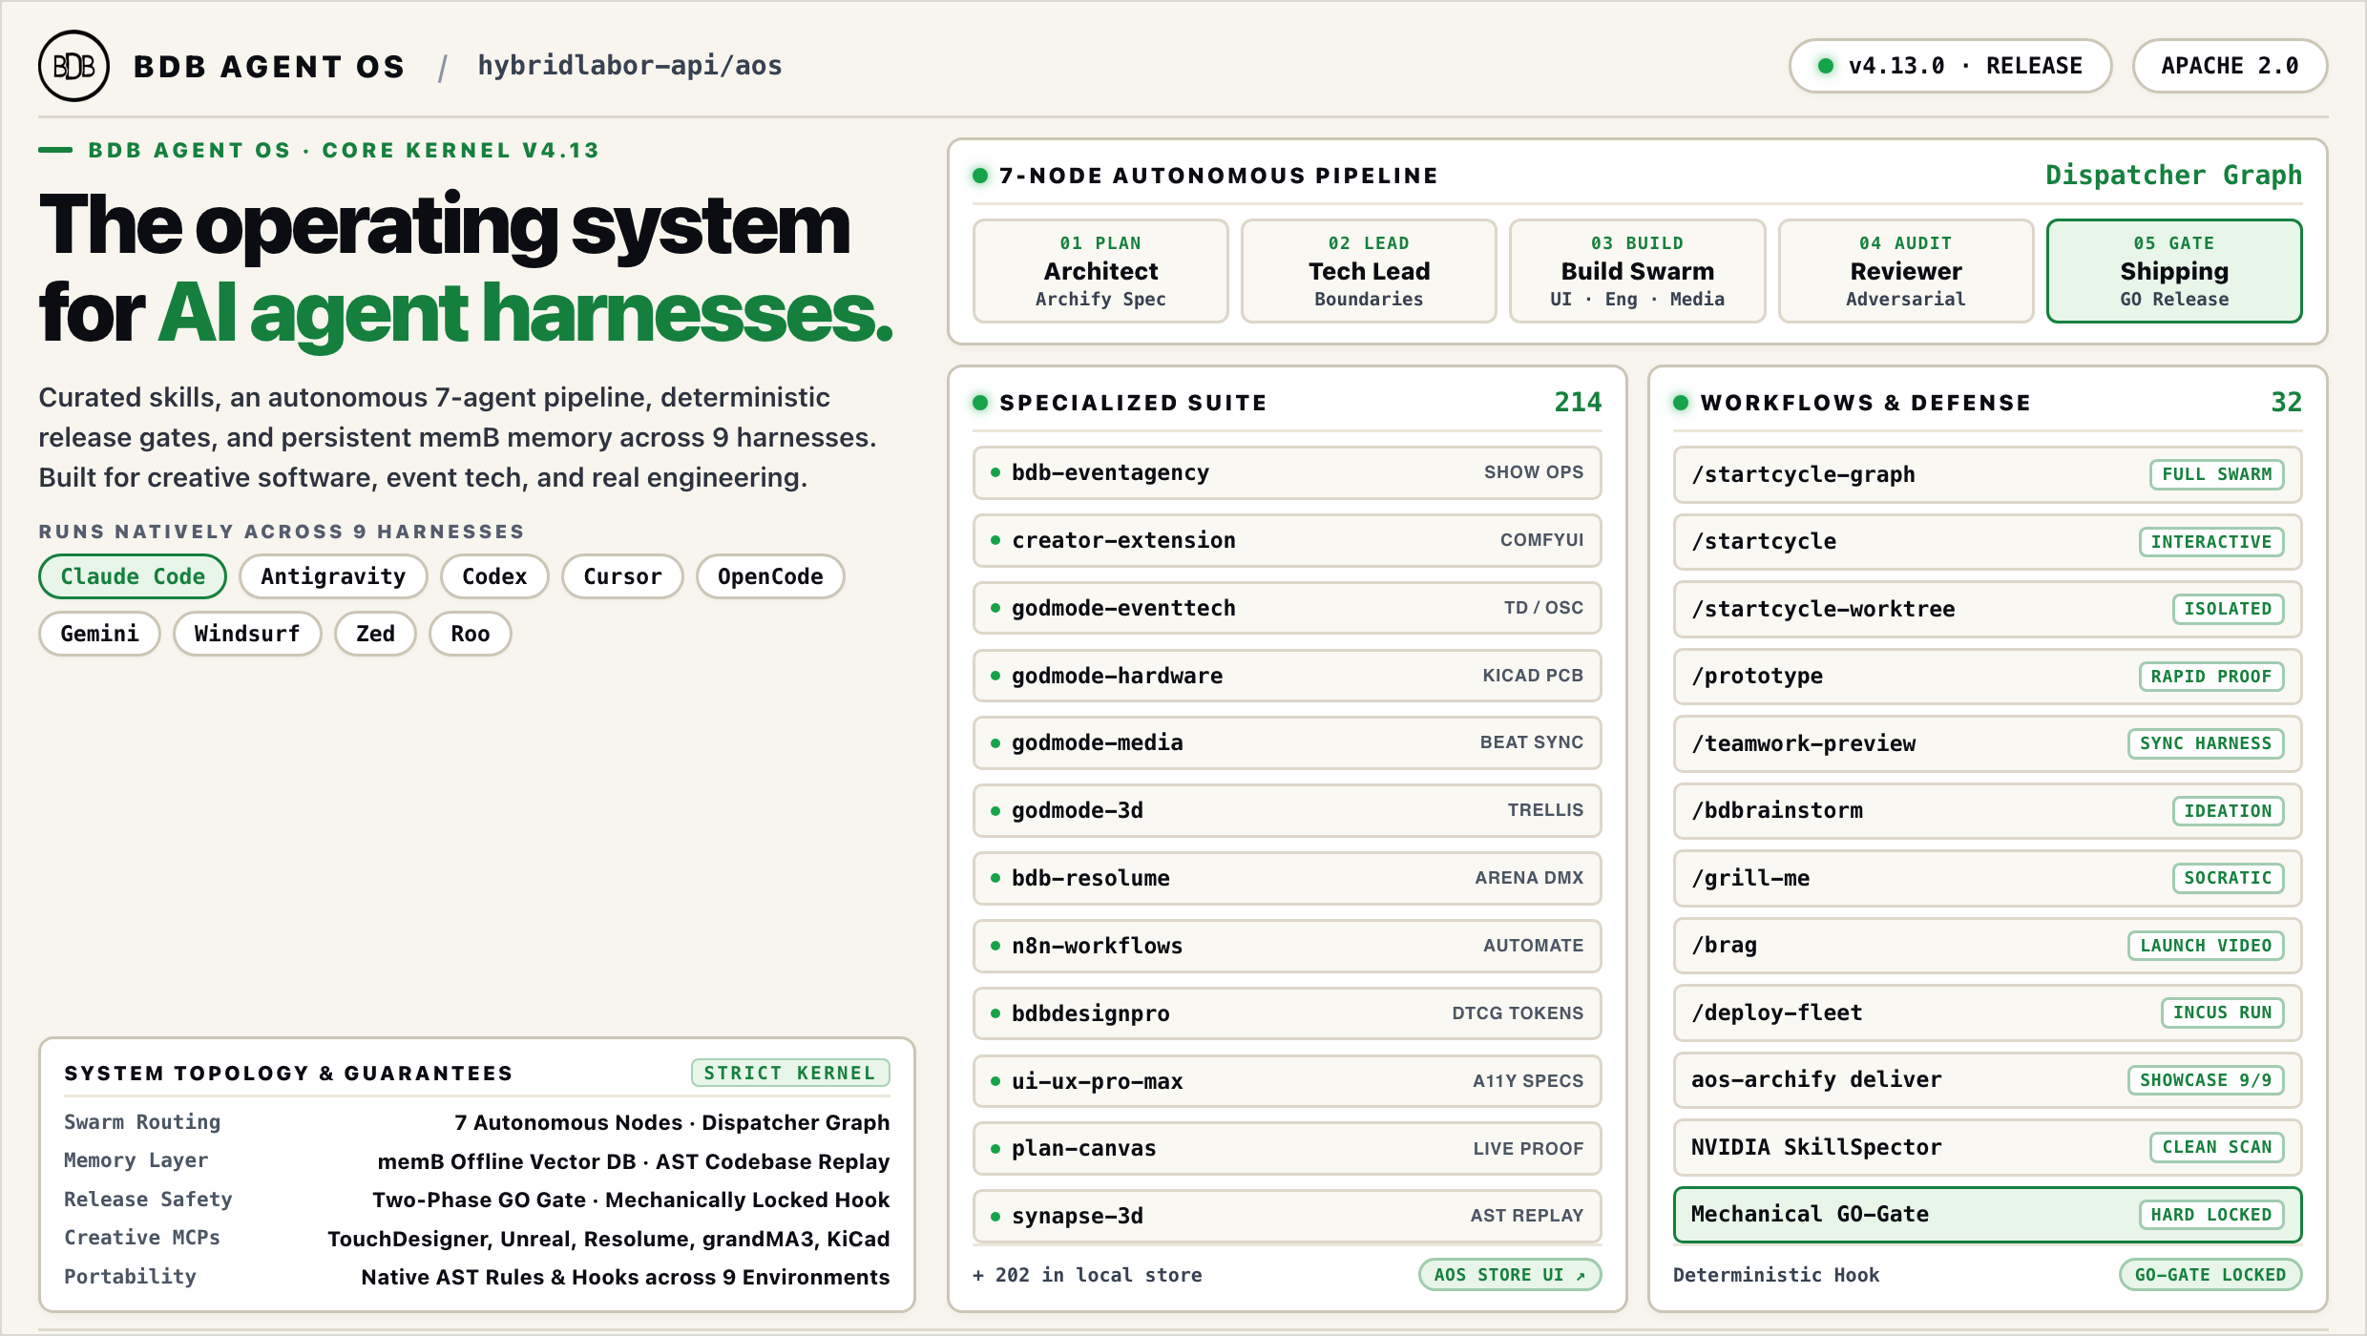Click the green dot beside SPECIALIZED SUITE
This screenshot has height=1336, width=2367.
pyautogui.click(x=980, y=403)
